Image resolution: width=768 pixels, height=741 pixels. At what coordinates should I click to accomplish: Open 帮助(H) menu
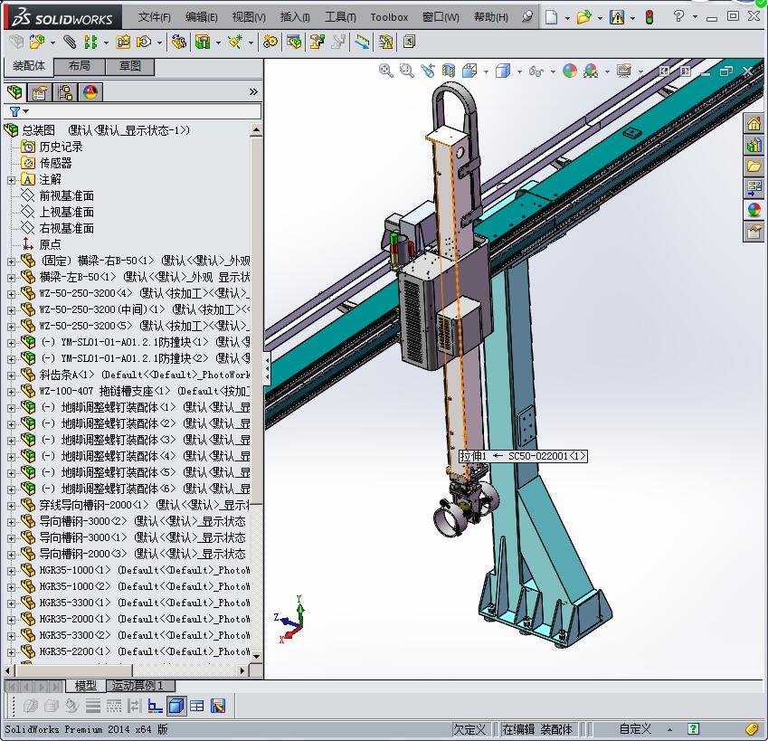point(491,17)
